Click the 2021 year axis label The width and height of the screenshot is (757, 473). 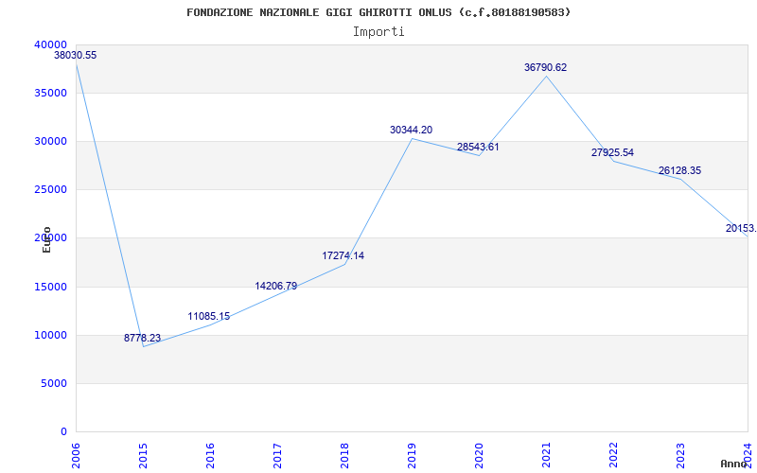546,456
